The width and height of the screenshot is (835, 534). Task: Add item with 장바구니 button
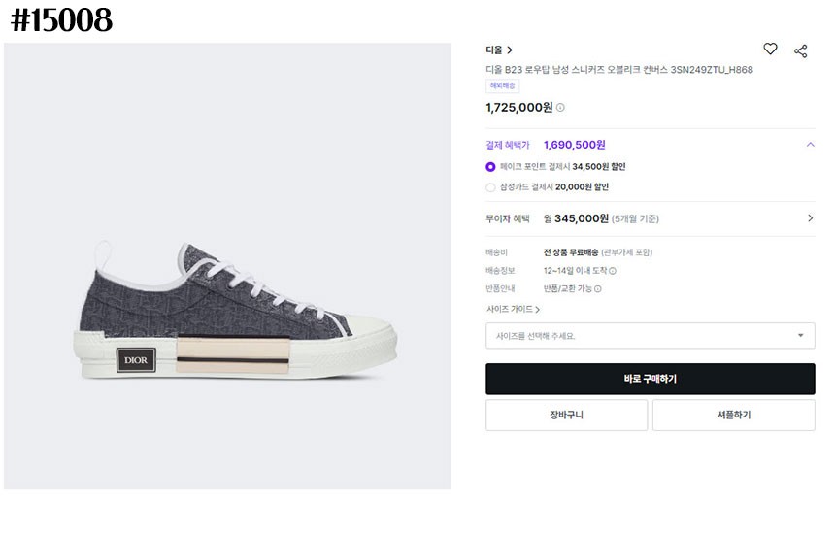(x=566, y=415)
